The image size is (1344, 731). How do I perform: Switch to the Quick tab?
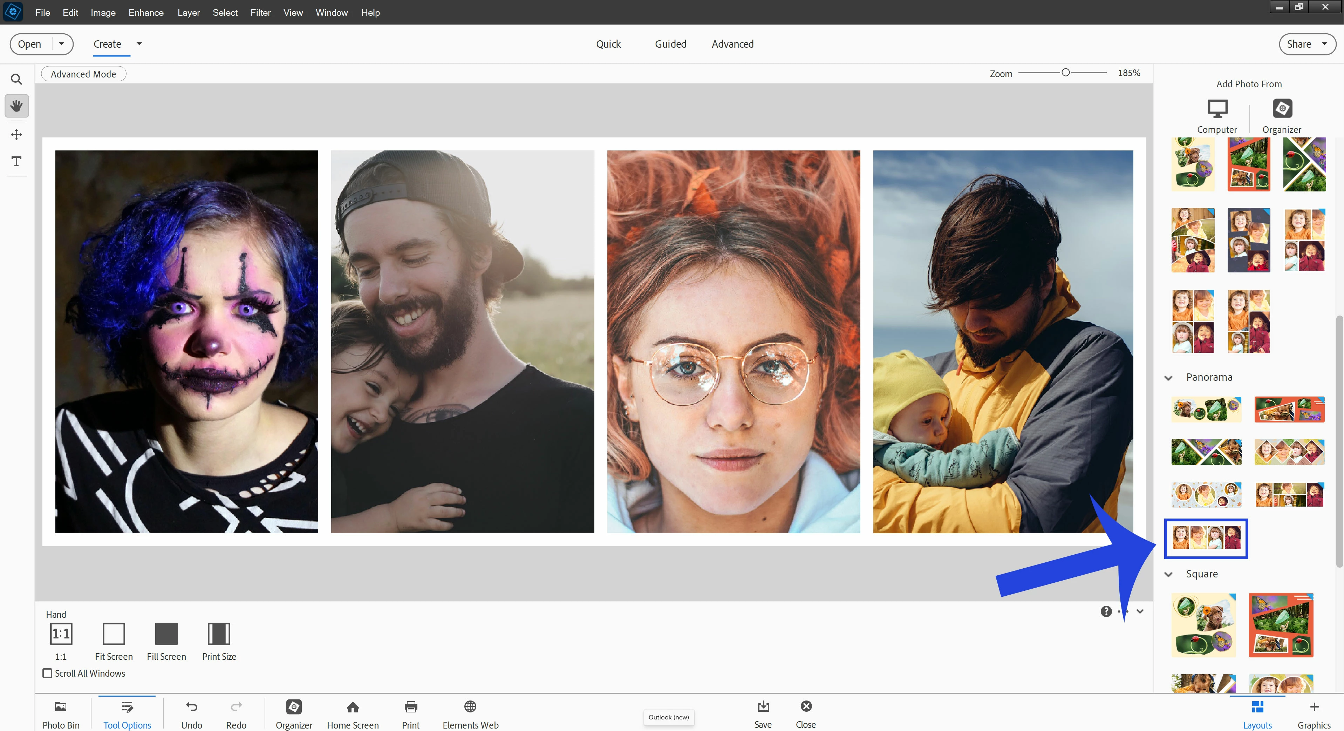pos(608,44)
